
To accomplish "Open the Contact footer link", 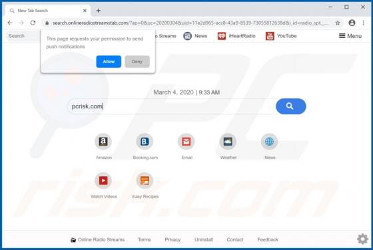I will [235, 239].
